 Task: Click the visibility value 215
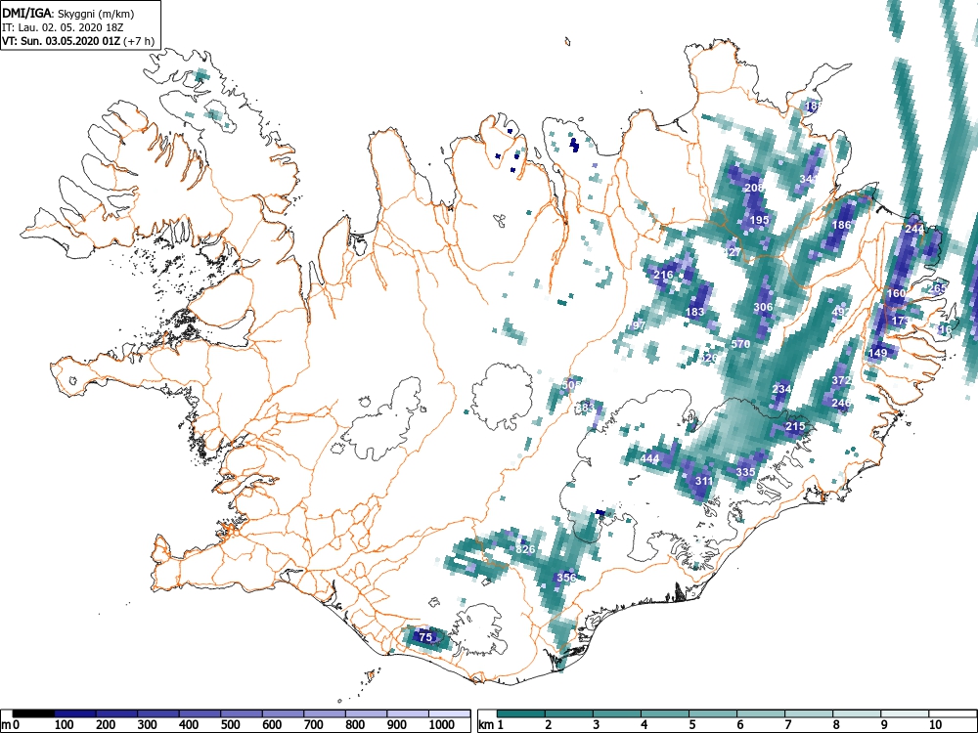tap(794, 427)
